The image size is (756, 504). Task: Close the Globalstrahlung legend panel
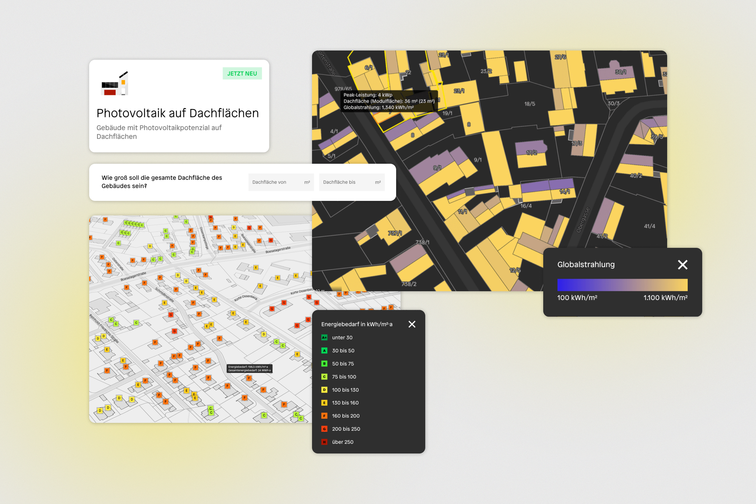click(x=682, y=264)
